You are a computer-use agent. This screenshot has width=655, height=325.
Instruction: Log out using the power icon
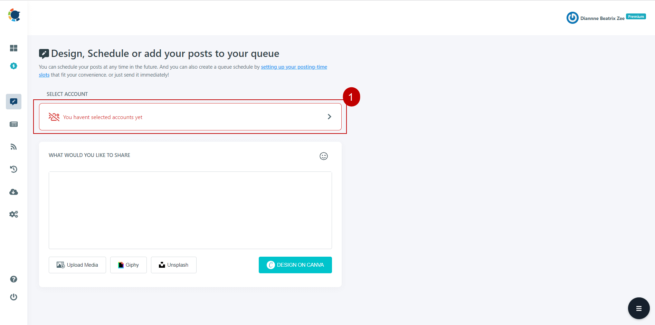pos(13,297)
